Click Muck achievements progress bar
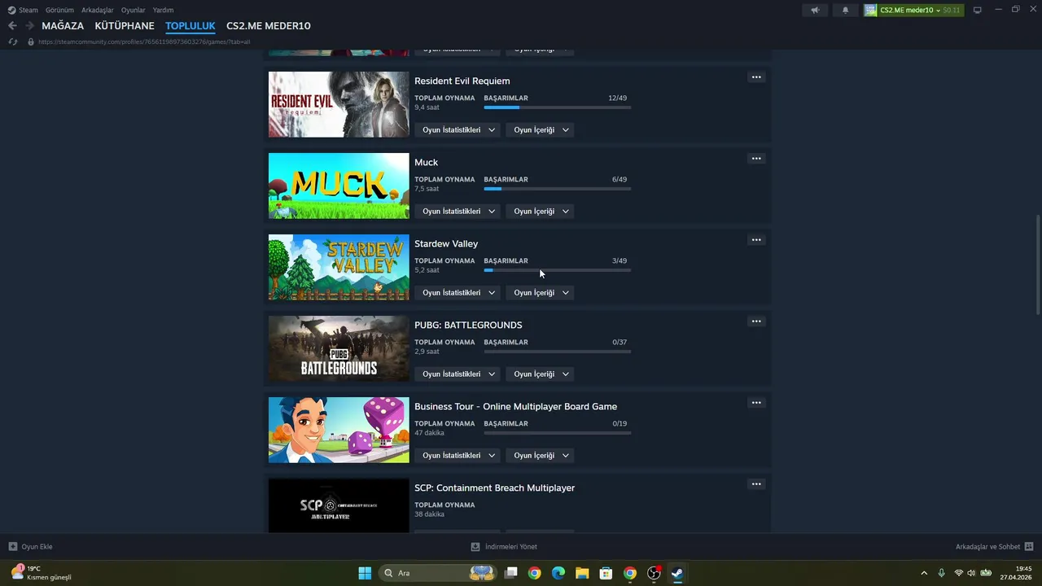Image resolution: width=1042 pixels, height=586 pixels. (558, 189)
